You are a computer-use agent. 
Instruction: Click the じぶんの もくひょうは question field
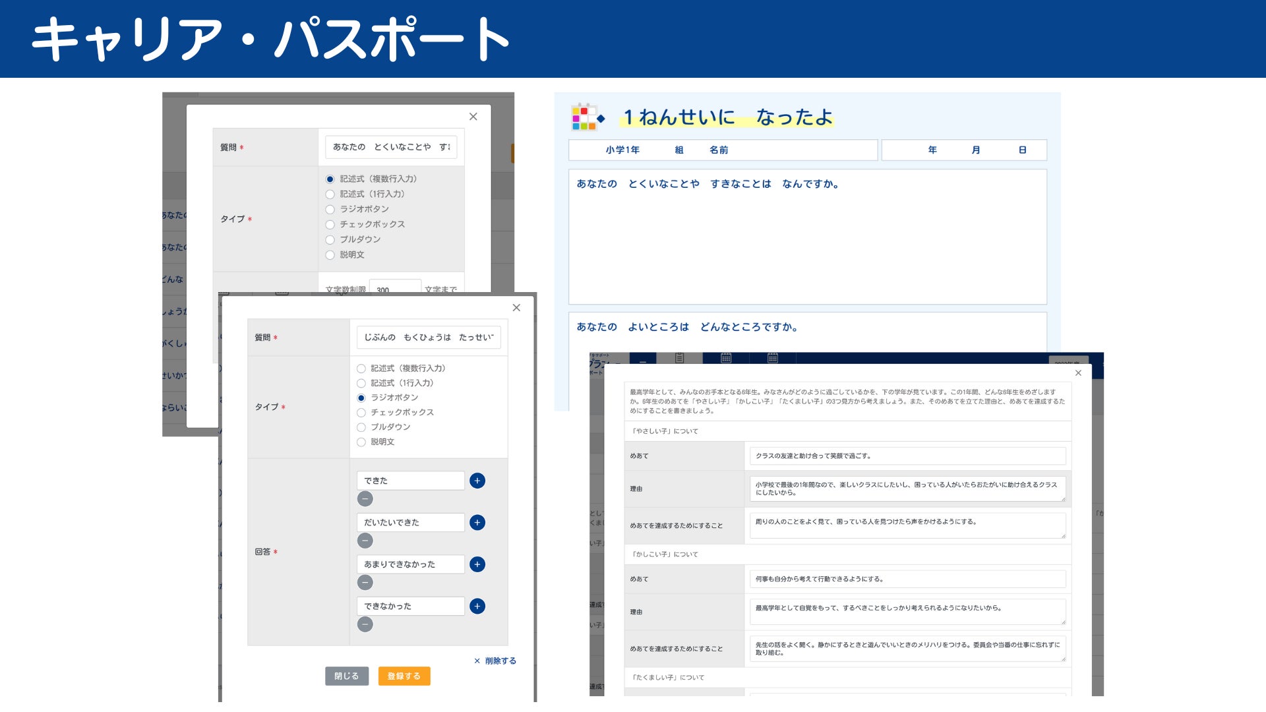point(429,338)
